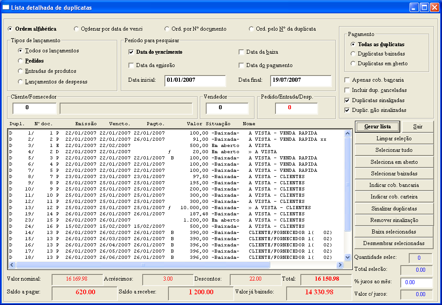Select duplicata 19/ row of 187,48
Image resolution: width=442 pixels, height=305 pixels.
click(x=176, y=214)
